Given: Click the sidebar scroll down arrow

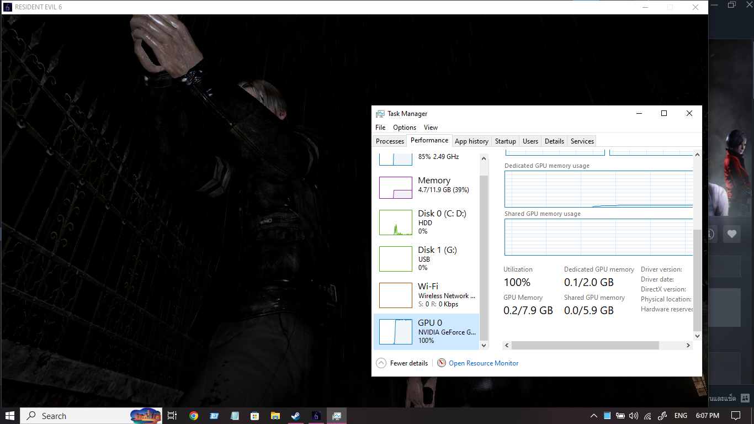Looking at the screenshot, I should pyautogui.click(x=484, y=345).
